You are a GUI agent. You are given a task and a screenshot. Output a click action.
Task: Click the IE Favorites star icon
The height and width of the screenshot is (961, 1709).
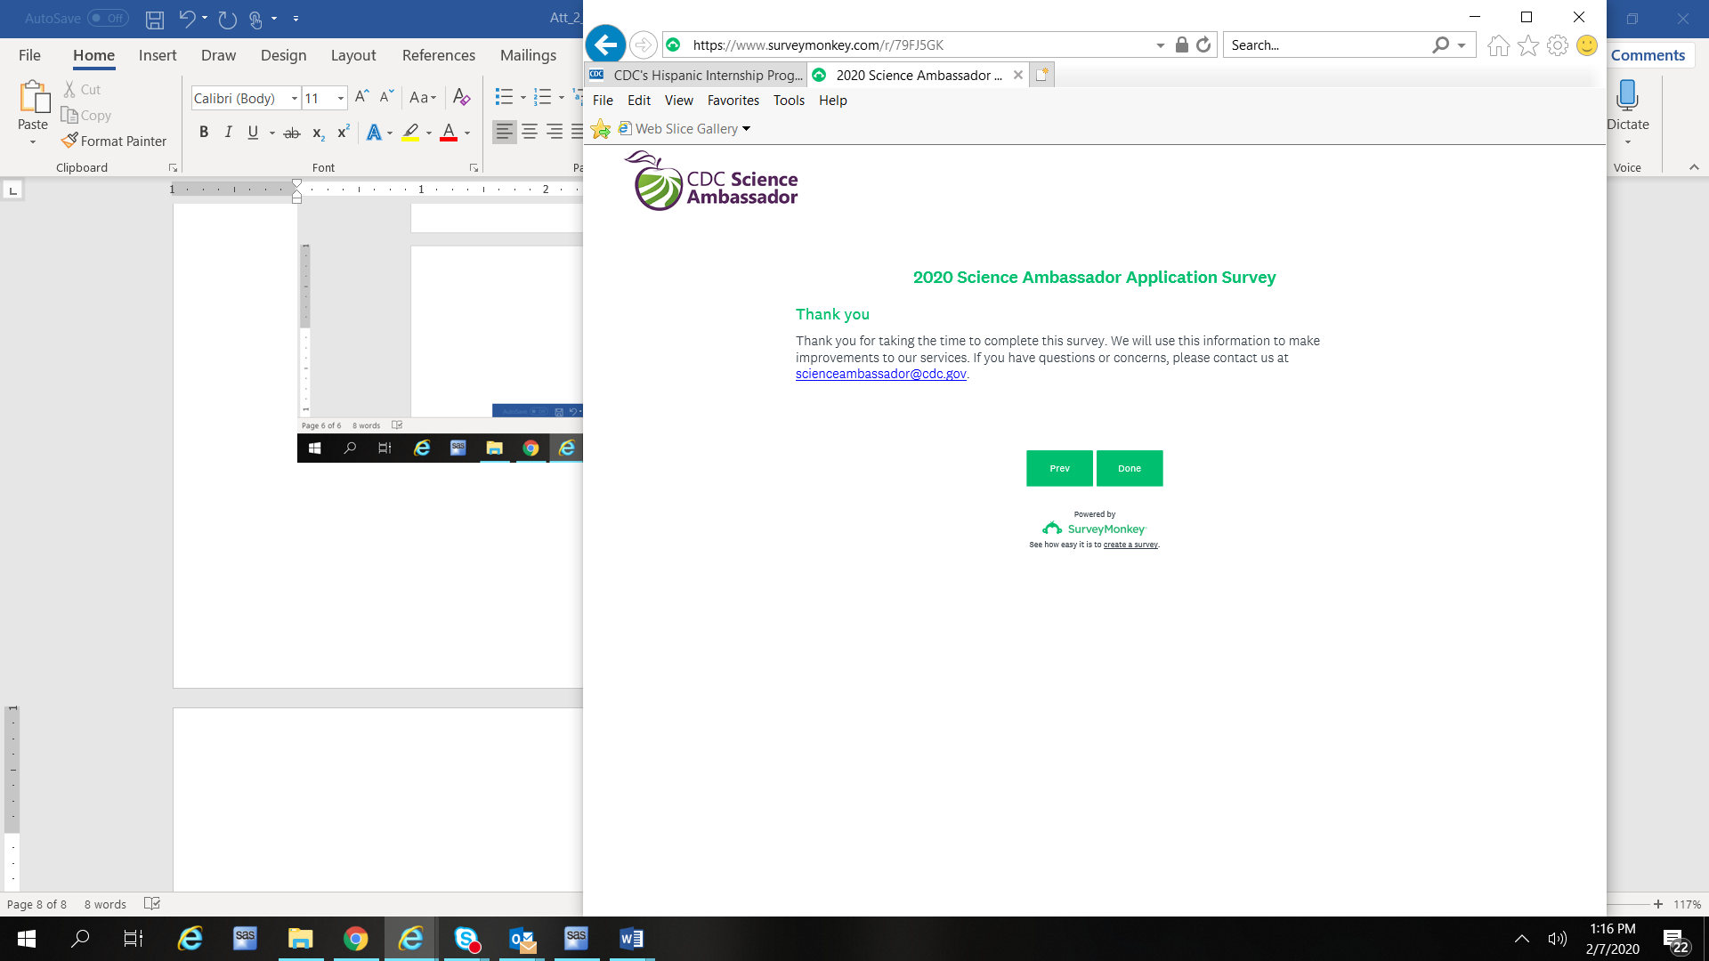point(1528,45)
